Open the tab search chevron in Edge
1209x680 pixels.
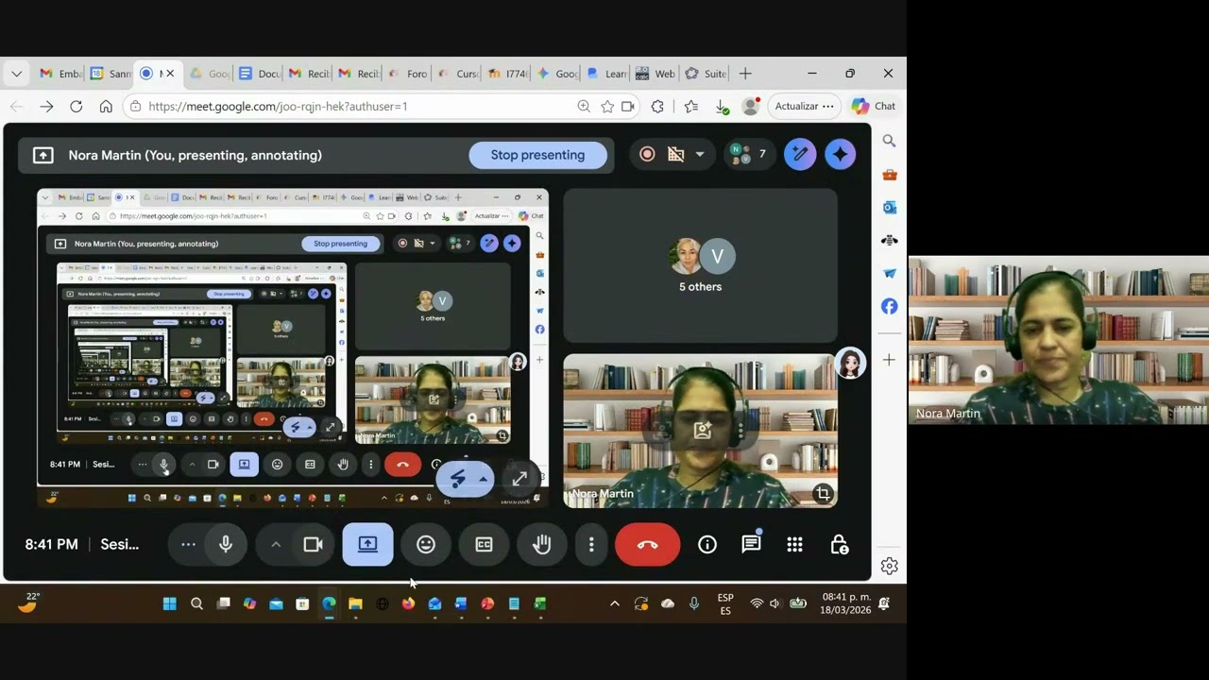click(16, 74)
